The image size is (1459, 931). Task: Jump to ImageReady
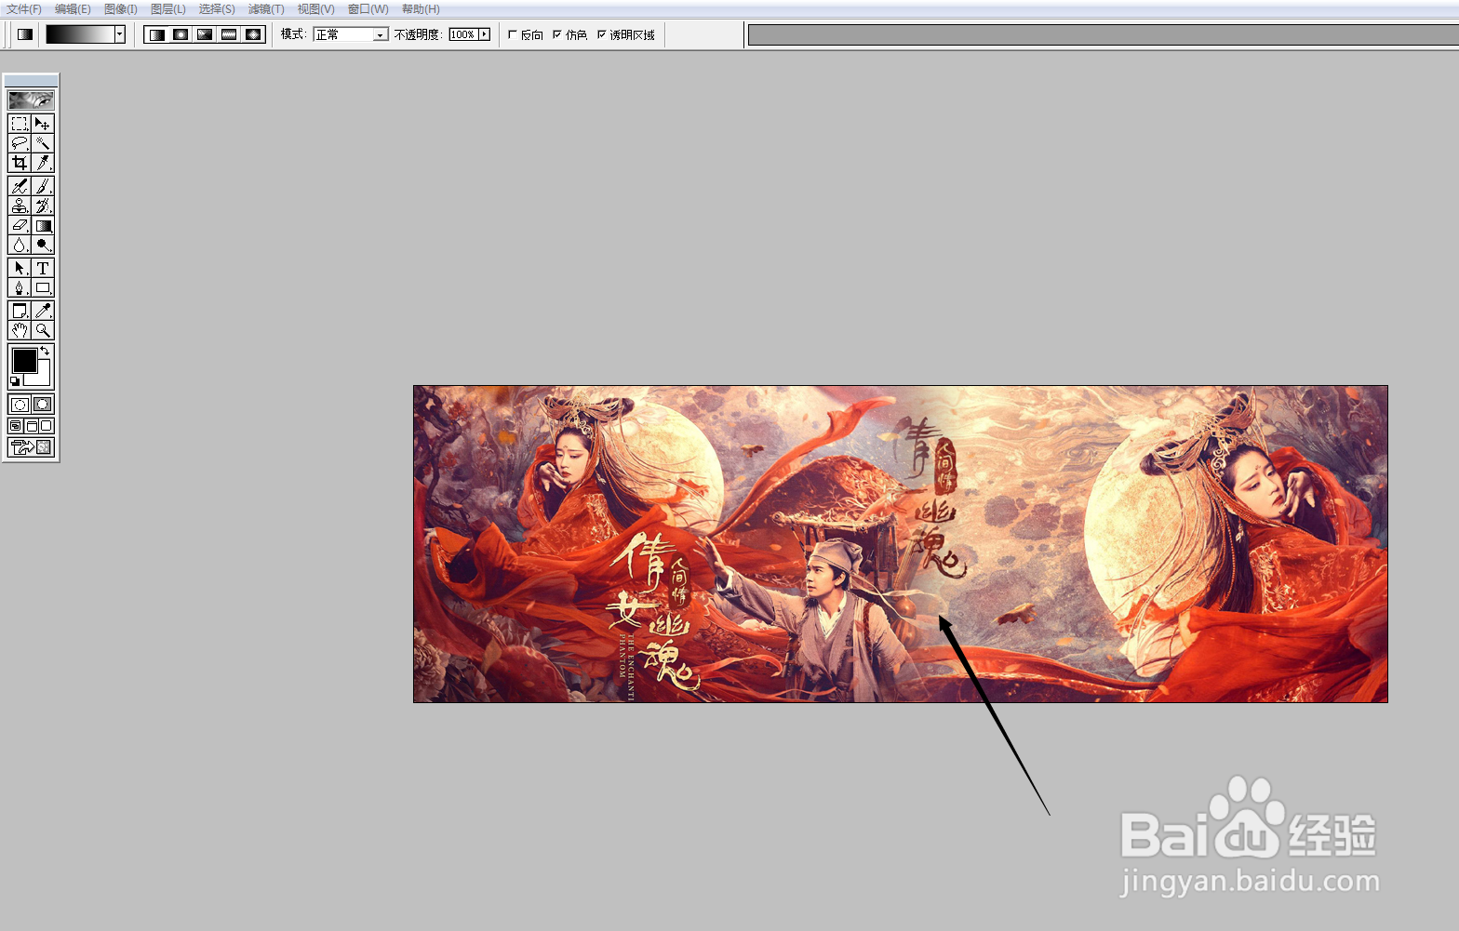point(32,447)
